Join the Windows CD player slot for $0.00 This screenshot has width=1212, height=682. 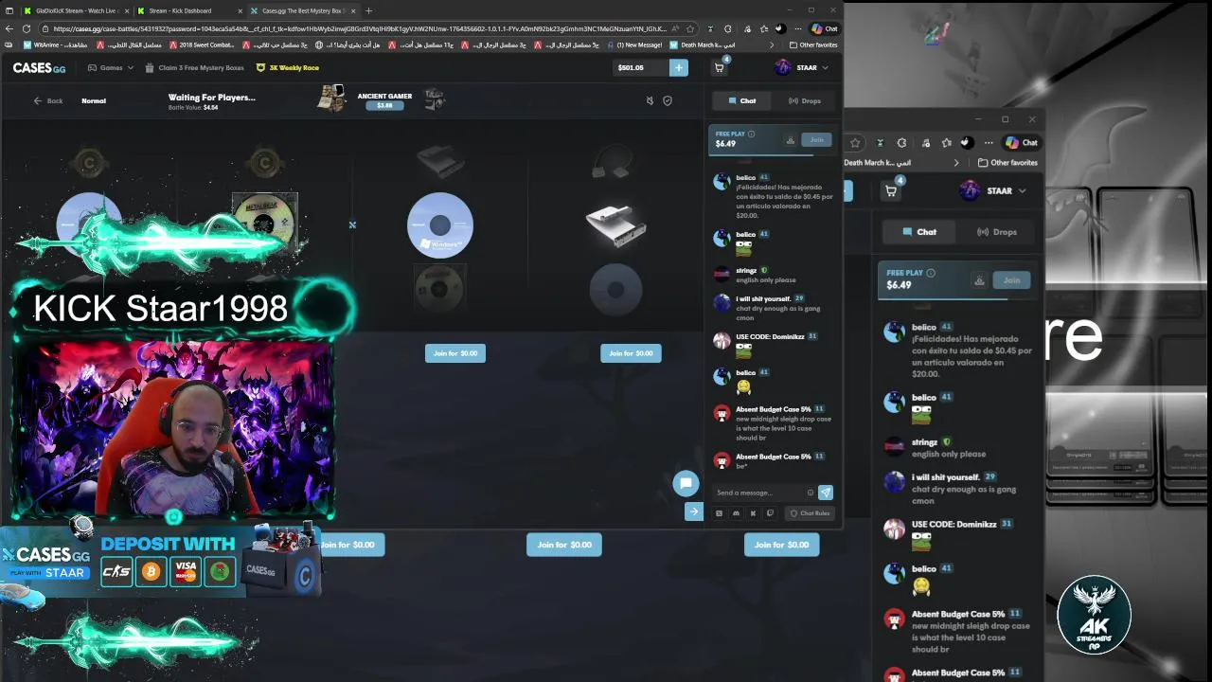(455, 353)
